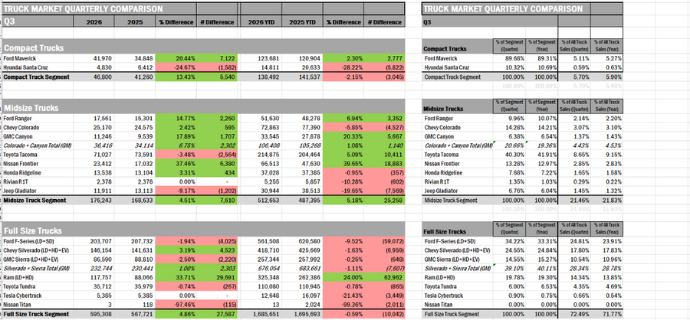Select the green 20.44% difference cell
The height and width of the screenshot is (320, 690).
176,58
